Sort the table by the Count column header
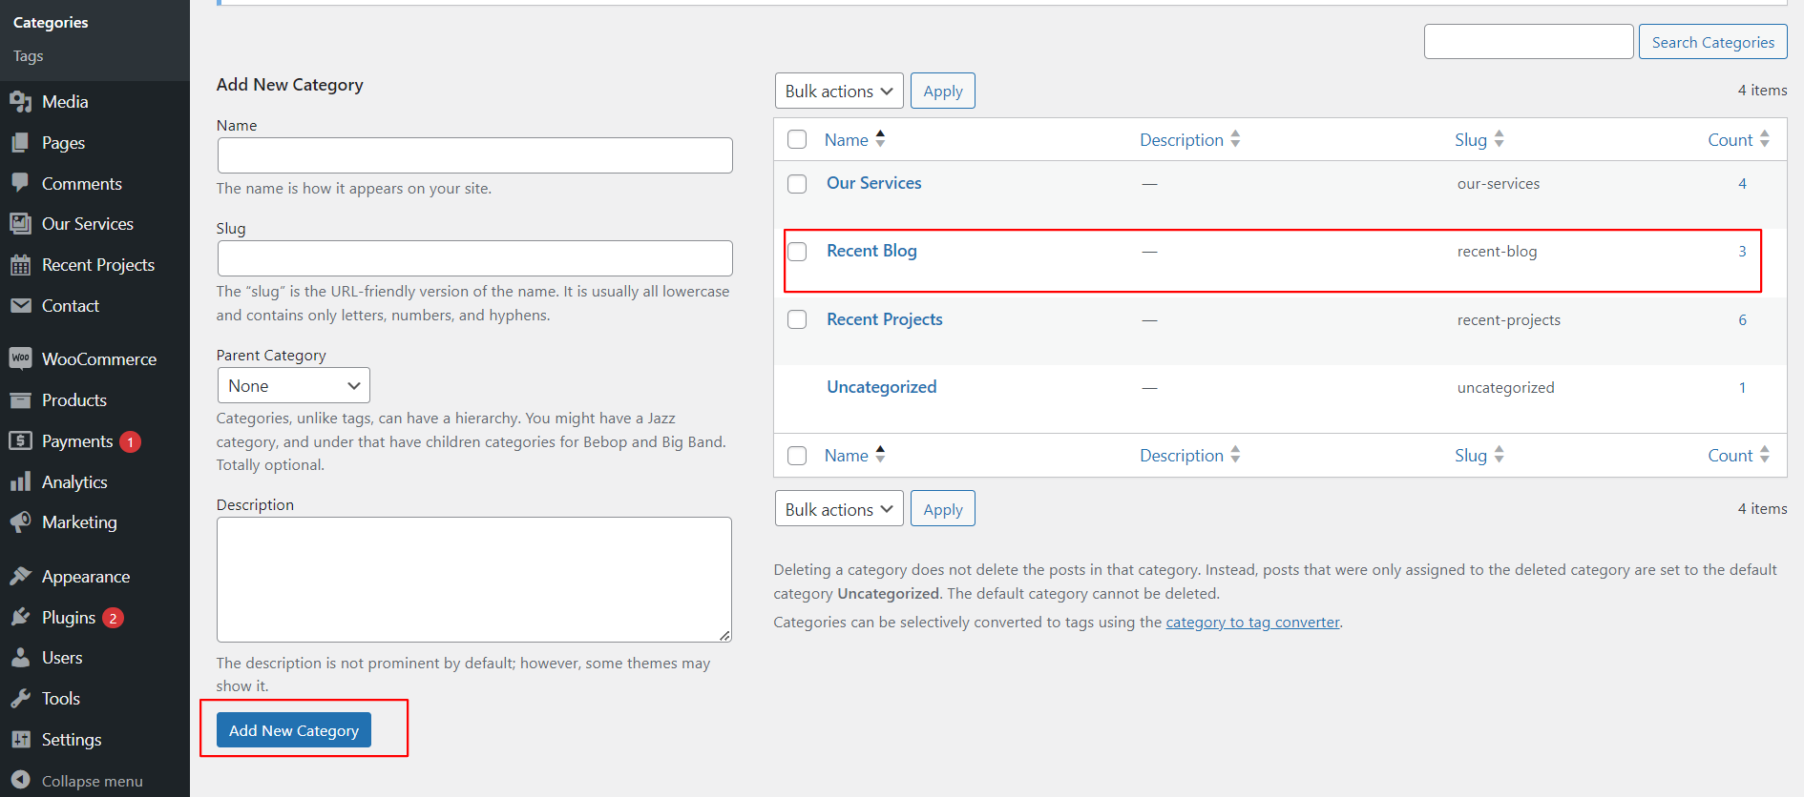1804x797 pixels. pos(1730,140)
